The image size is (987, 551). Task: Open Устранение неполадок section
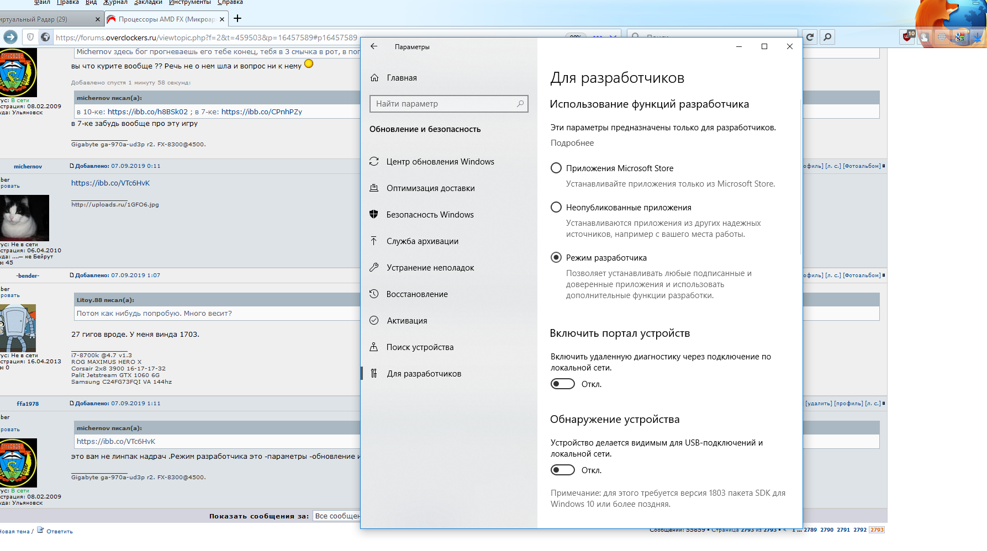coord(430,268)
